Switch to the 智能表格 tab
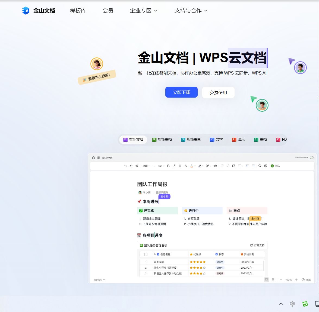This screenshot has height=312, width=319. [162, 140]
